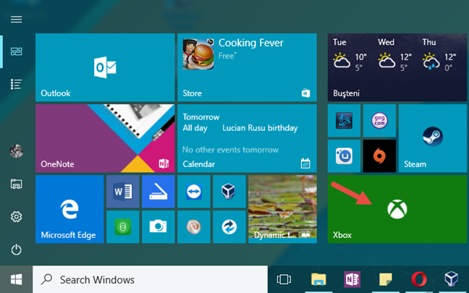The height and width of the screenshot is (293, 469).
Task: Launch the GOG.com tile
Action: tap(379, 121)
